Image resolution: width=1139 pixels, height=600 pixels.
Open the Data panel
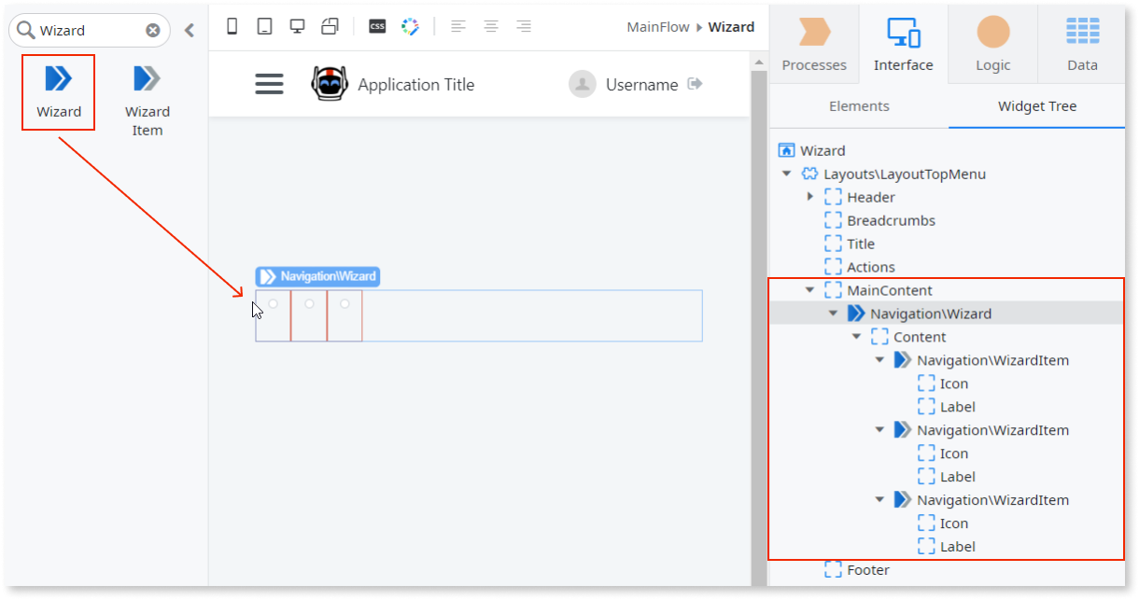(1081, 45)
